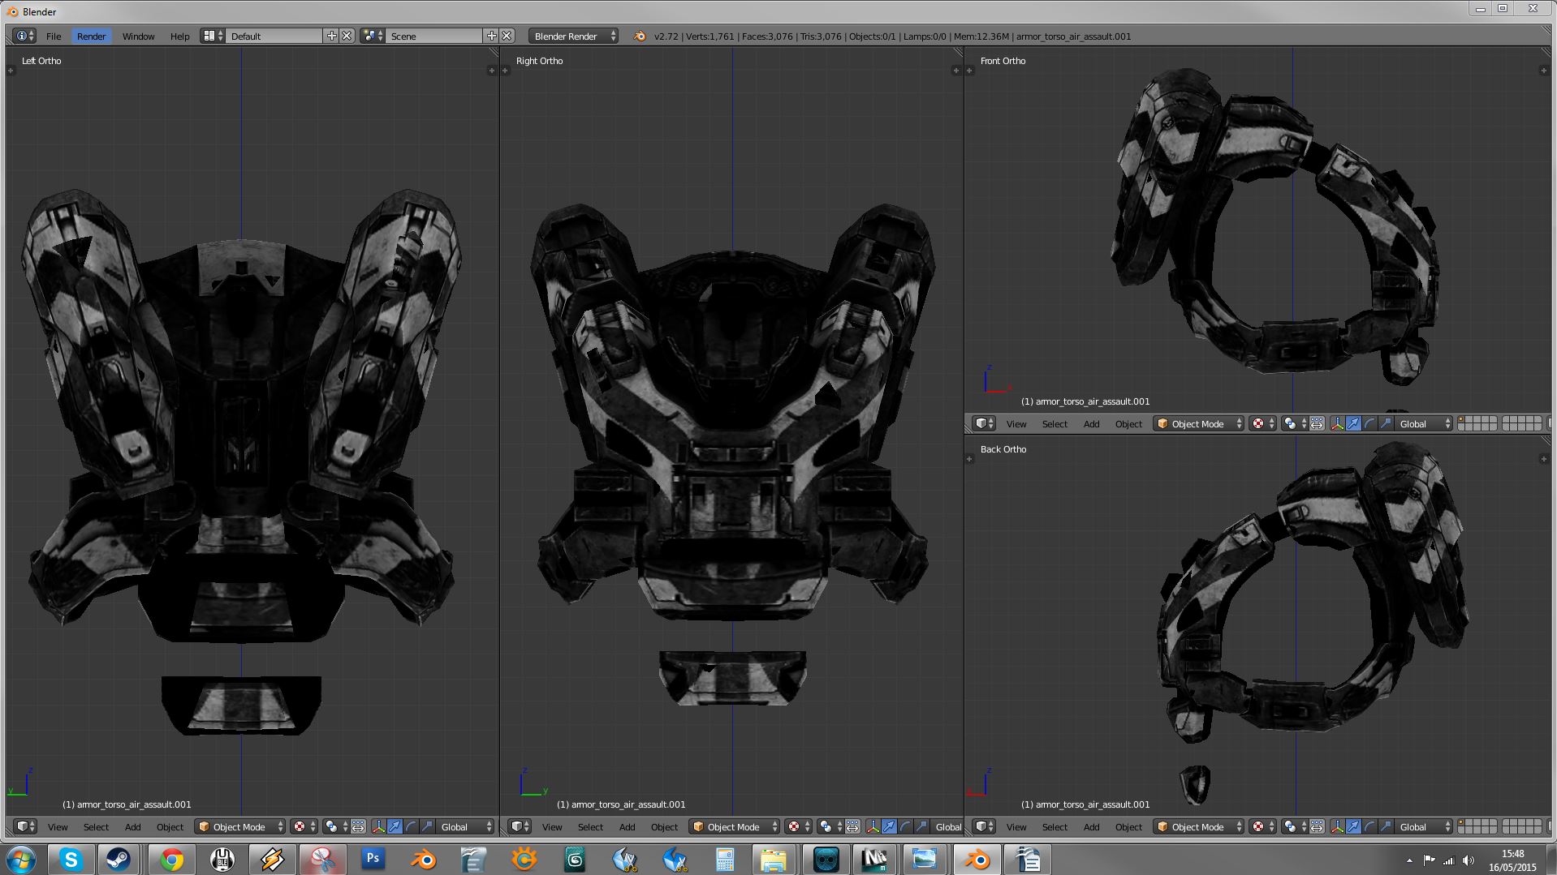The height and width of the screenshot is (875, 1557).
Task: Add a new scene
Action: (x=491, y=36)
